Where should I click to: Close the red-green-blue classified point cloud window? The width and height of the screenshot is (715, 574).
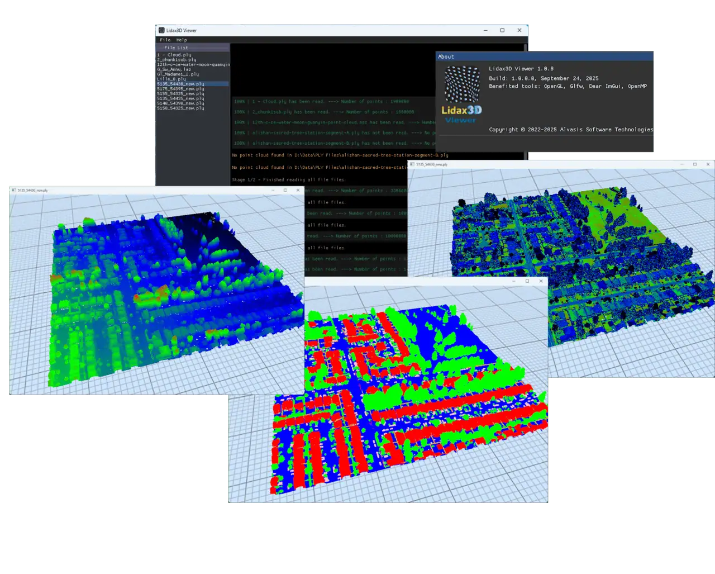(541, 281)
